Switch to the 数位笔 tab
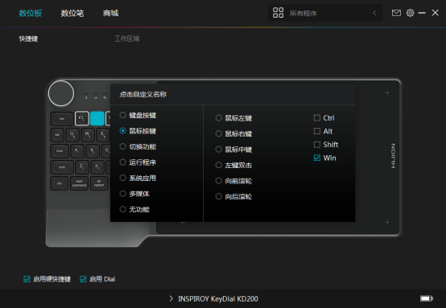Viewport: 446px width, 308px height. click(x=72, y=13)
